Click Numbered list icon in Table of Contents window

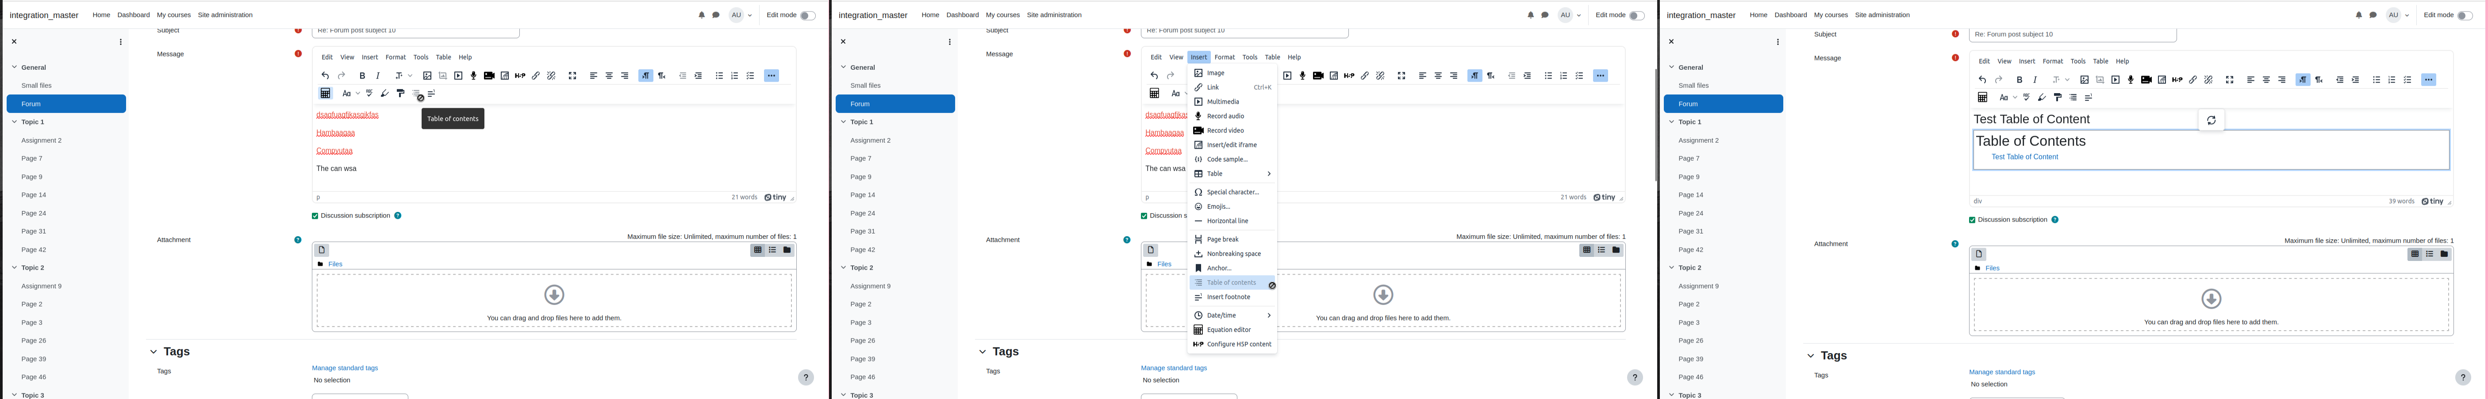(2392, 80)
